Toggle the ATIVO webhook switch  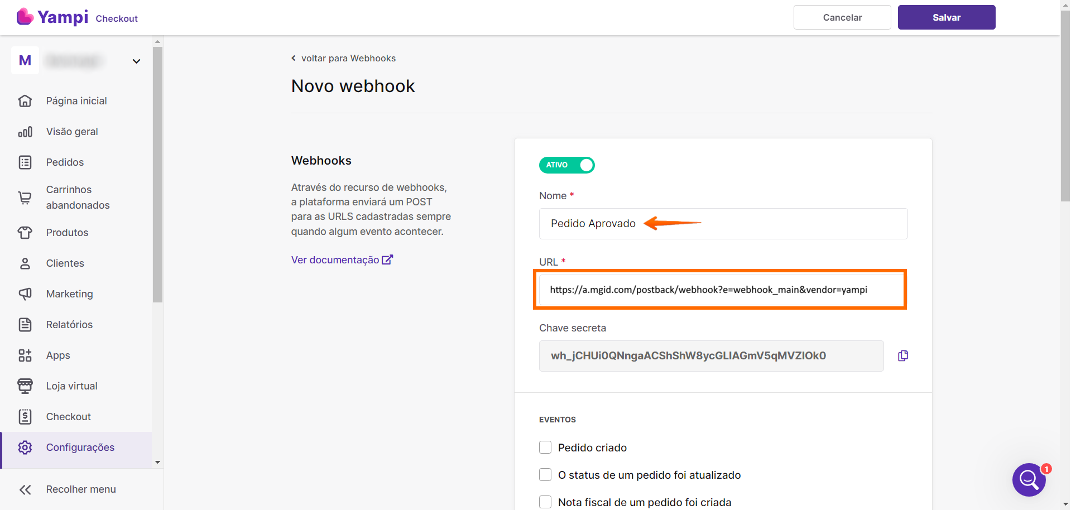click(x=566, y=165)
